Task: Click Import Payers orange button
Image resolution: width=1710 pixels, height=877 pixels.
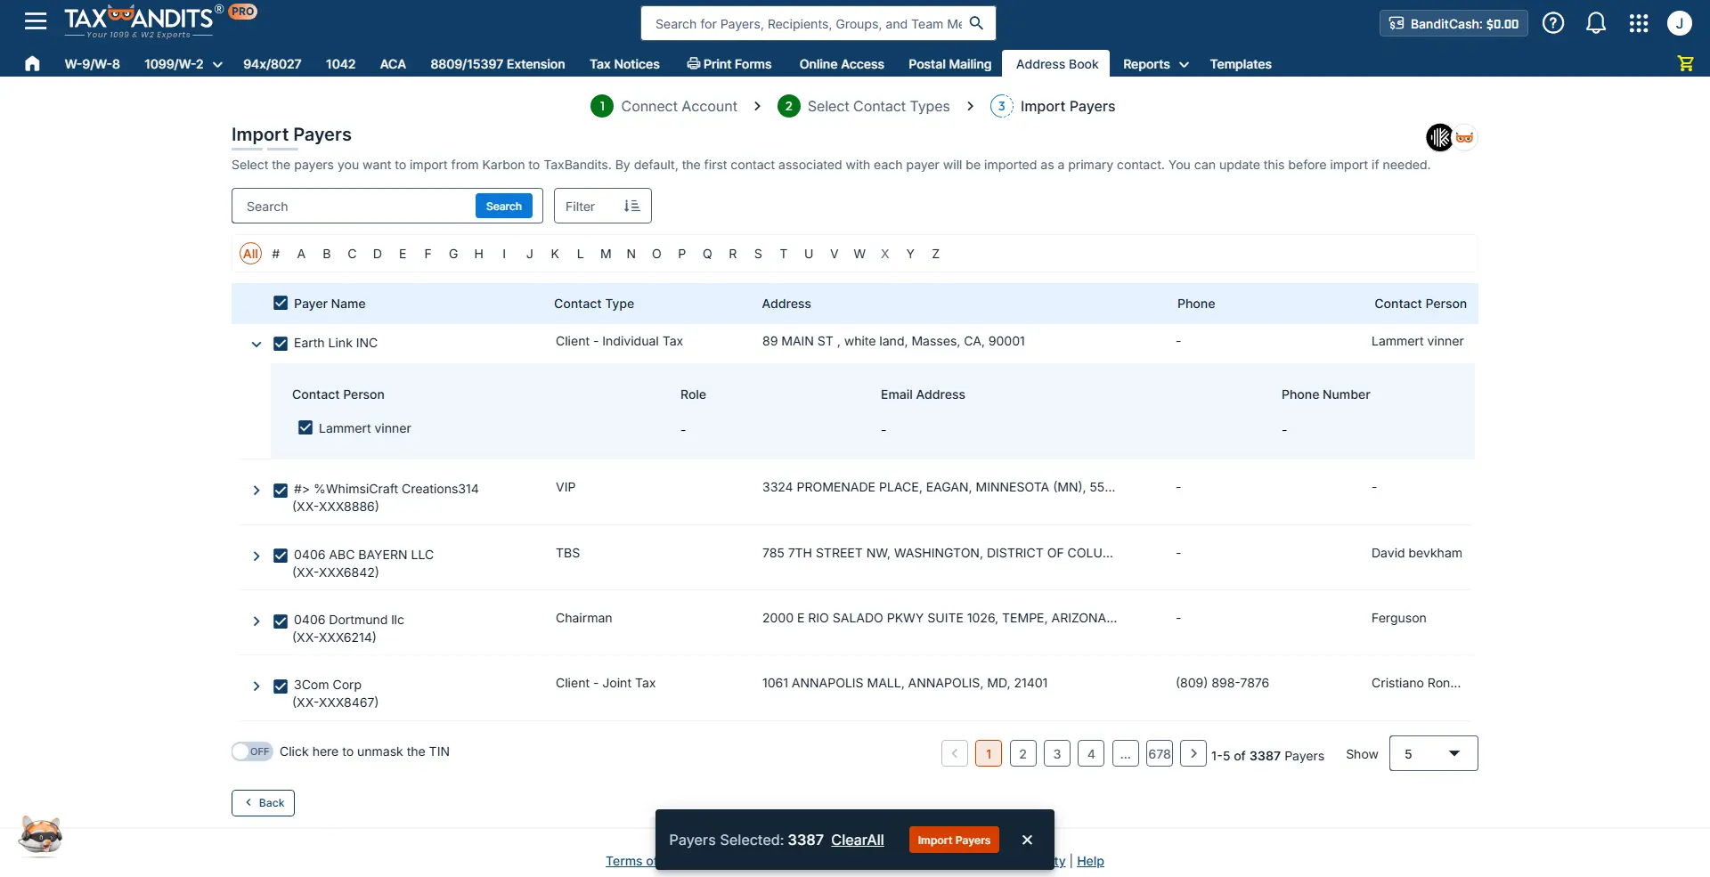Action: point(954,840)
